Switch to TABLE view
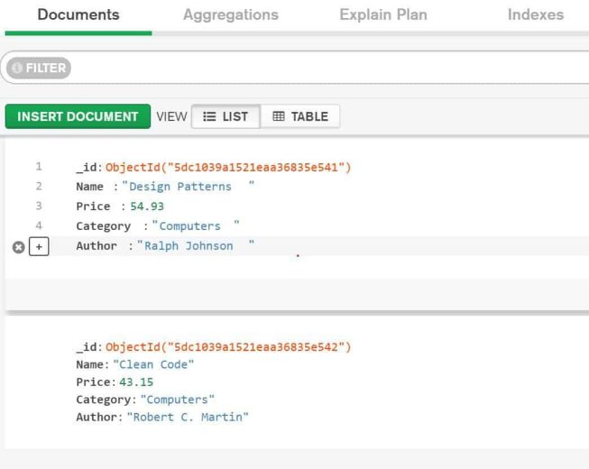 coord(300,116)
